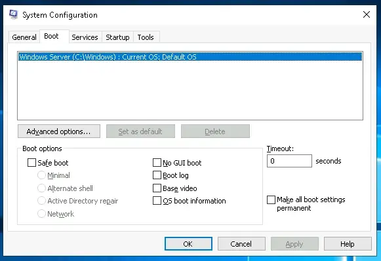Click the System Configuration title bar icon

pyautogui.click(x=13, y=14)
